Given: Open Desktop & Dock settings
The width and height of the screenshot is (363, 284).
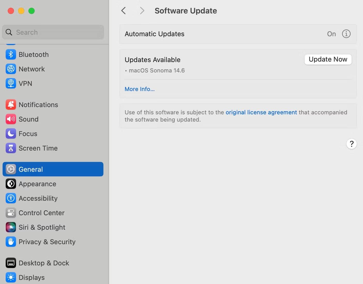Looking at the screenshot, I should [44, 263].
